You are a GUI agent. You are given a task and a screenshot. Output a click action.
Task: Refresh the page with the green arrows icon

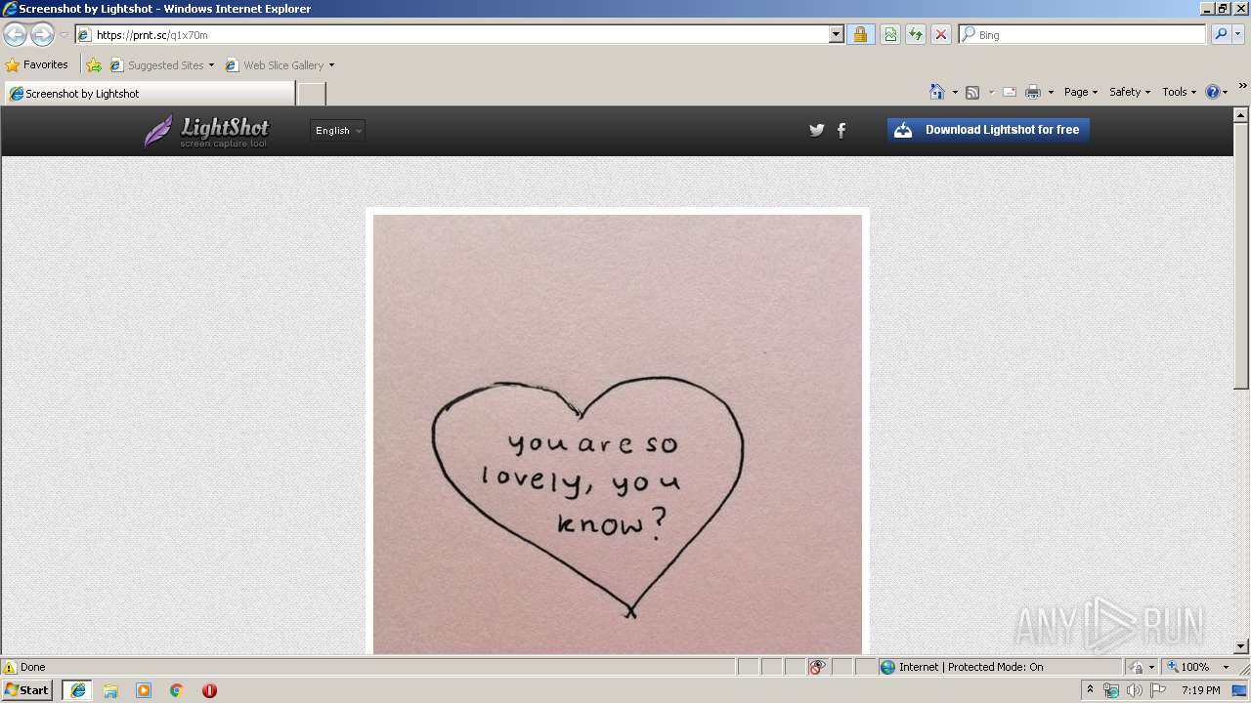(916, 35)
